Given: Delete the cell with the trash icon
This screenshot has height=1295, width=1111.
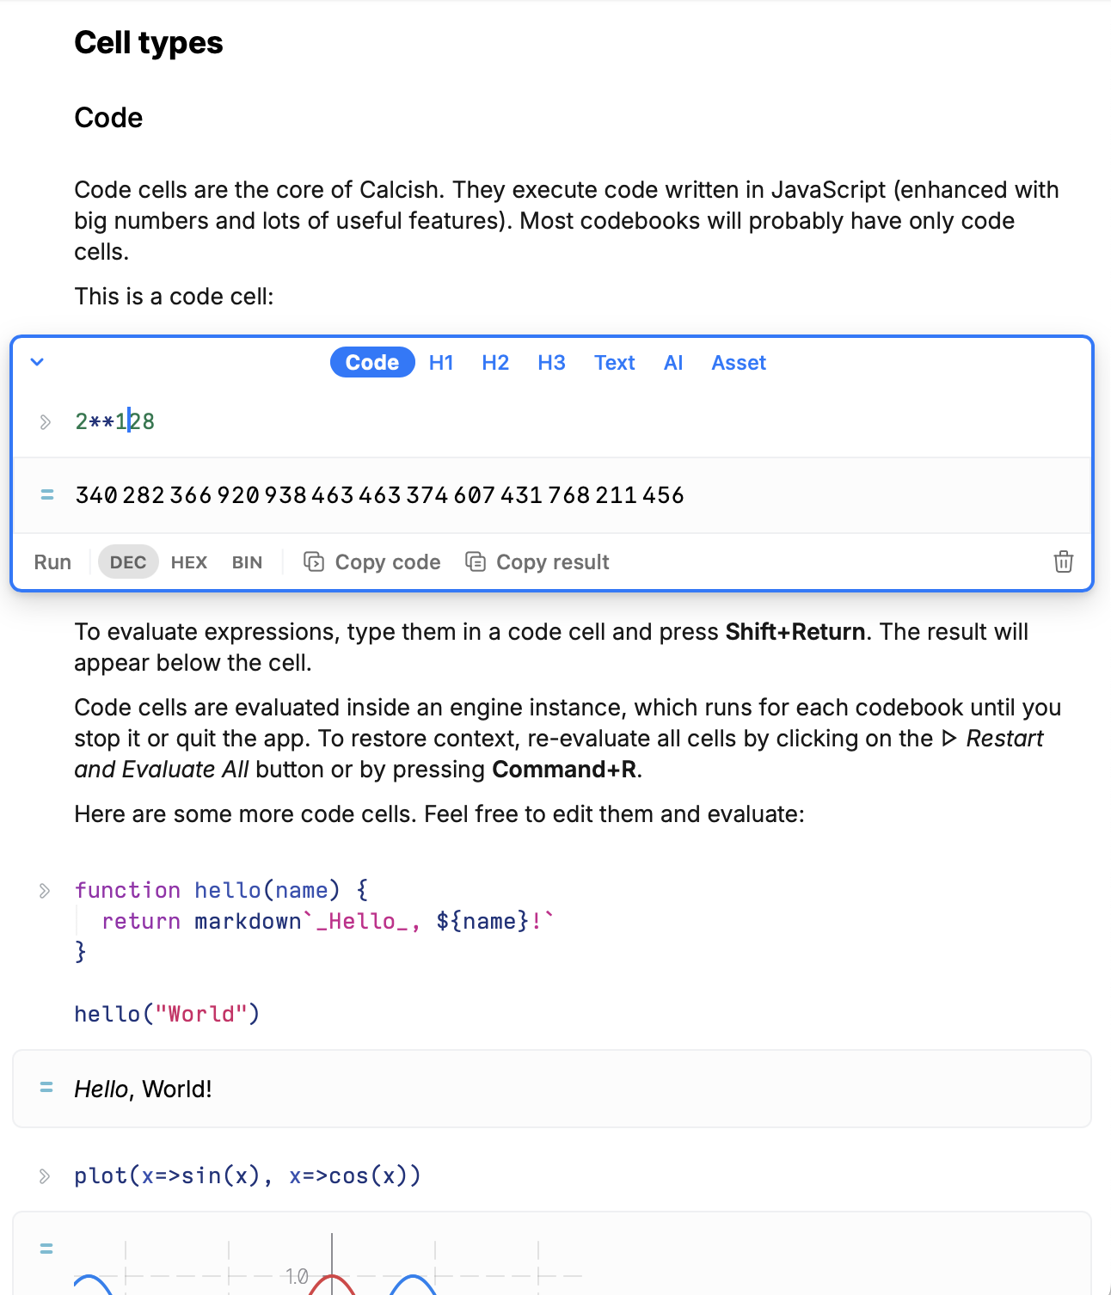Looking at the screenshot, I should click(1064, 562).
